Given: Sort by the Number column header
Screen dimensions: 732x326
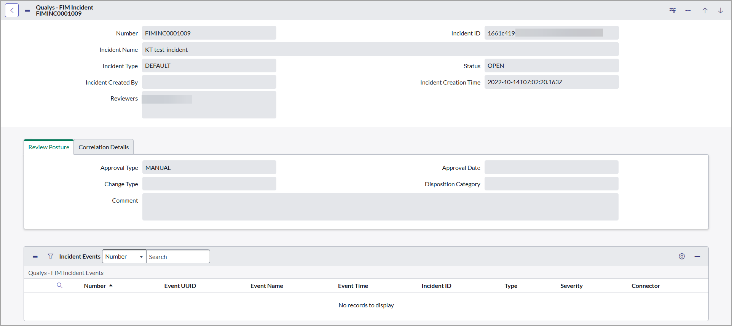Looking at the screenshot, I should click(x=95, y=286).
